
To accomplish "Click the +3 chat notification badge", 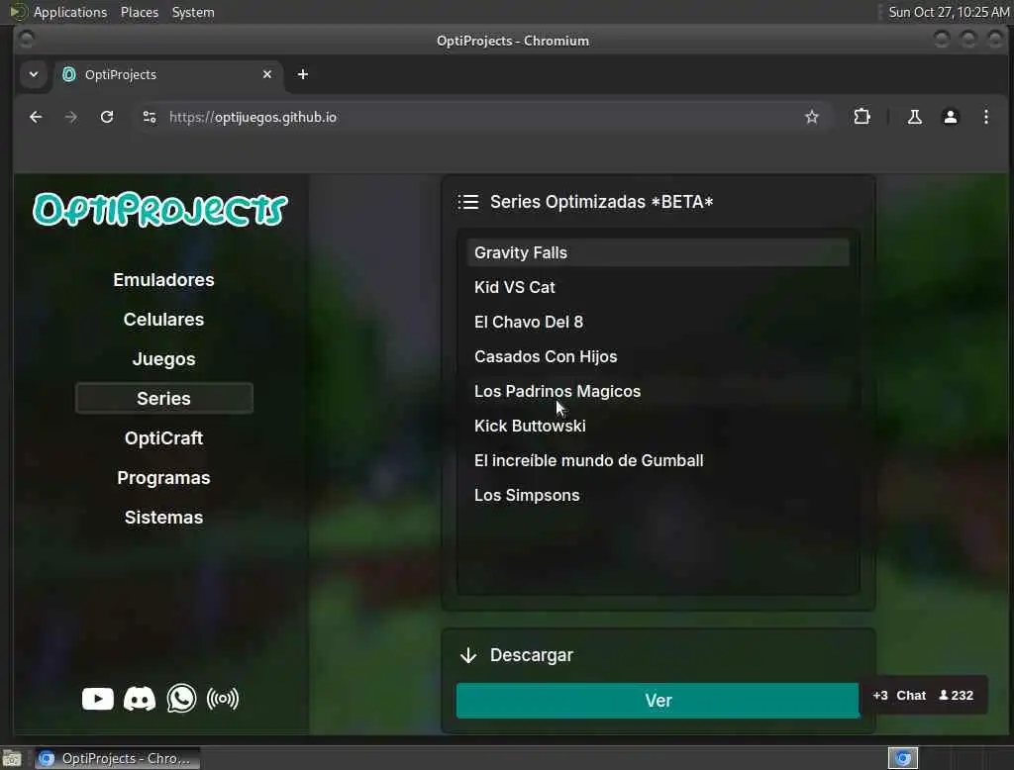I will (880, 695).
